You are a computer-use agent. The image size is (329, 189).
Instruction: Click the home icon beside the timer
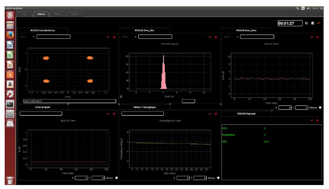(x=312, y=23)
